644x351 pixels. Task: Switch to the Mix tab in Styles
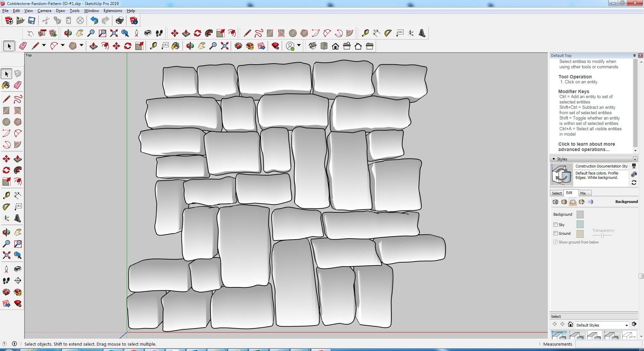(x=583, y=193)
